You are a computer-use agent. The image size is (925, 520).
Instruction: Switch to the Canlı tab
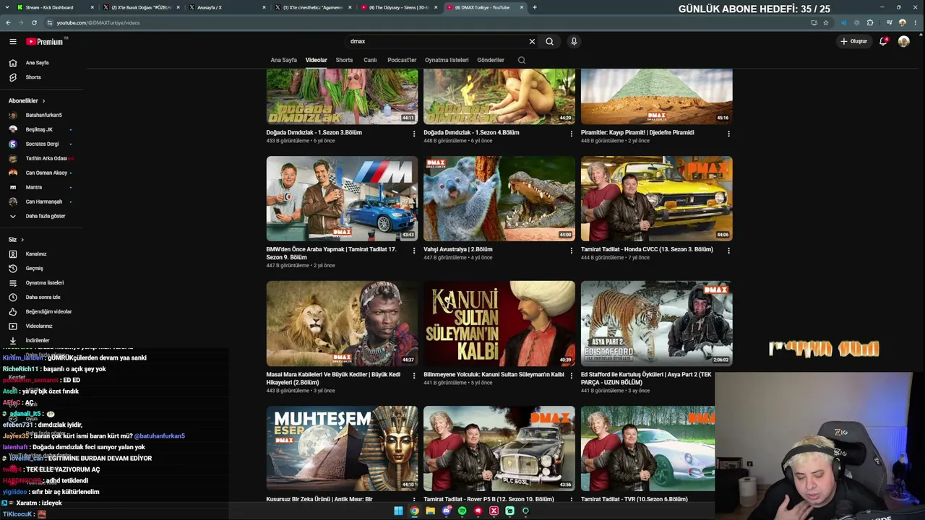click(370, 60)
